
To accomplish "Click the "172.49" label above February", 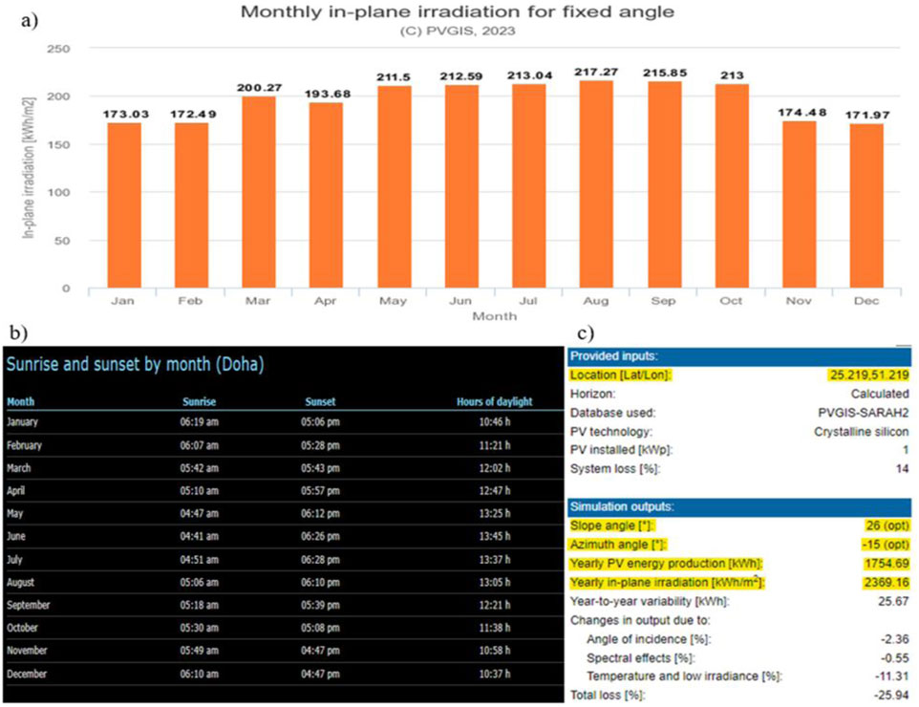I will [x=193, y=114].
